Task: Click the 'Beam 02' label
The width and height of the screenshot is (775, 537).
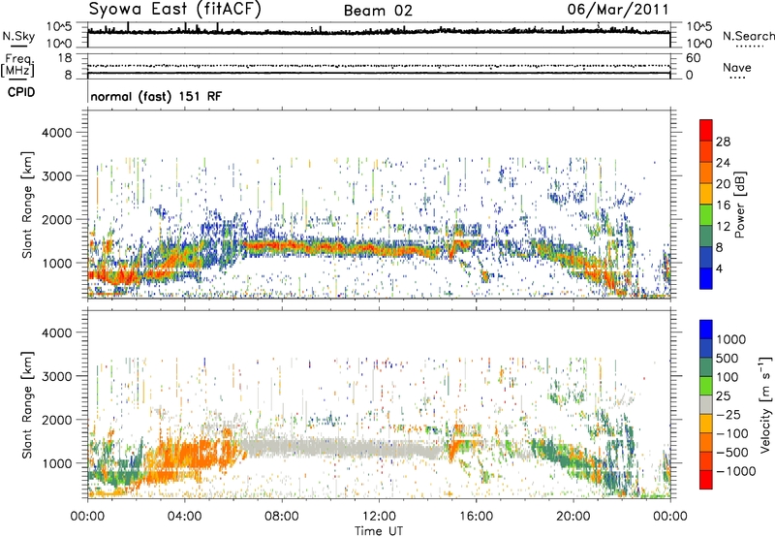Action: tap(378, 11)
